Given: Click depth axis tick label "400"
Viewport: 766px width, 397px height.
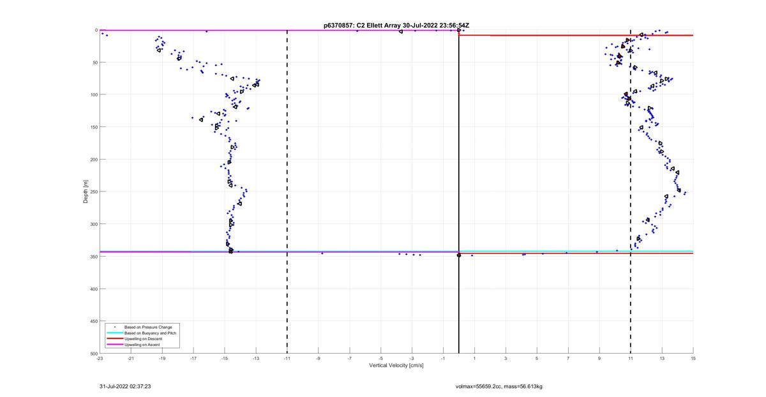Looking at the screenshot, I should [93, 289].
